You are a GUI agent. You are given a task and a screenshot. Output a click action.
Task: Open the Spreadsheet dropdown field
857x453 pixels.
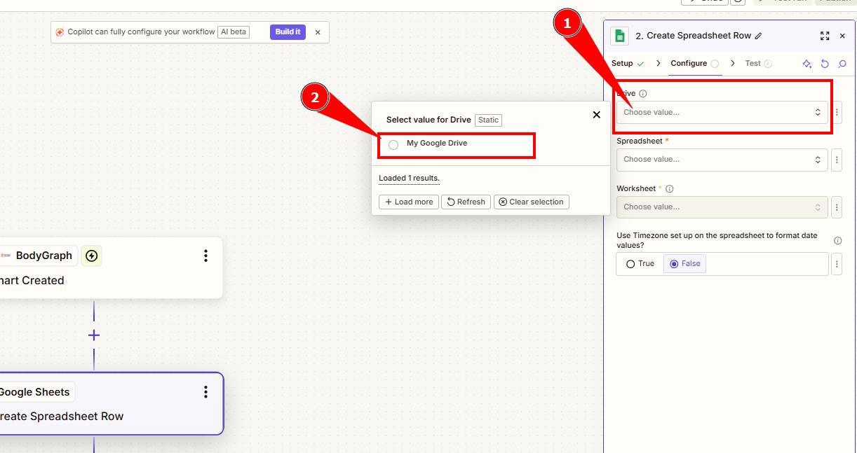721,160
